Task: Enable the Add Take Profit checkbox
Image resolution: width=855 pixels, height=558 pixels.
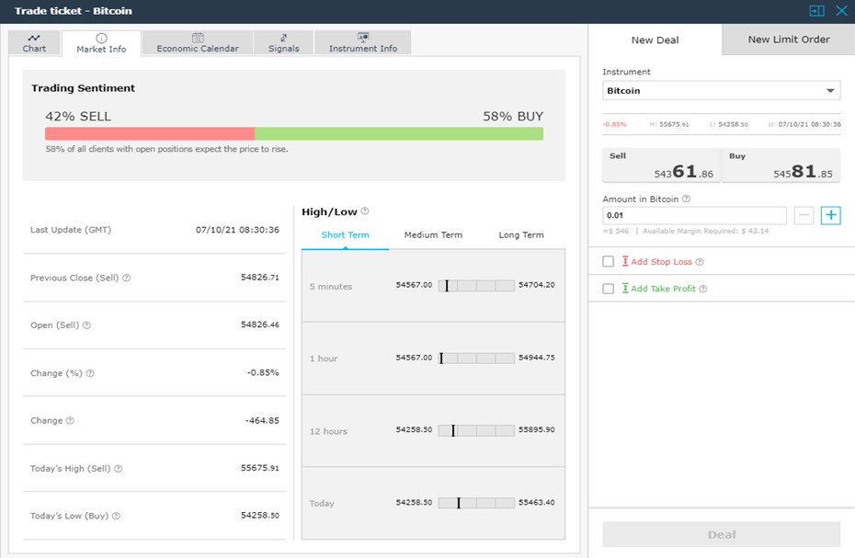Action: [608, 289]
